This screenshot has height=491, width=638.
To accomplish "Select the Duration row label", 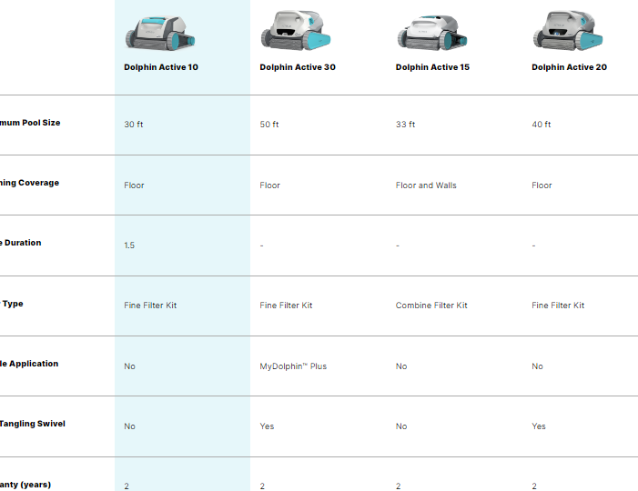I will (x=21, y=243).
